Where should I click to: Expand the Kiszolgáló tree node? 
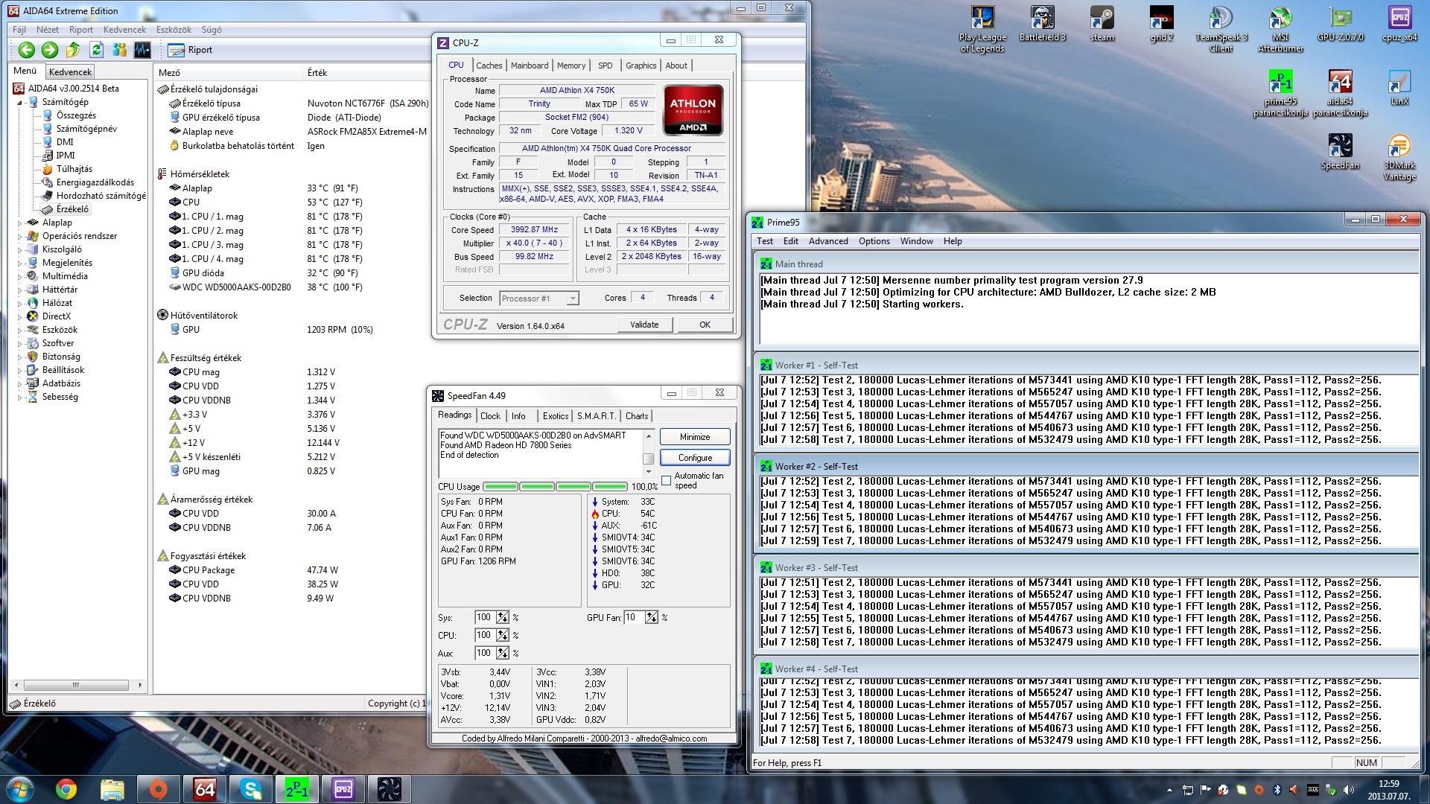point(20,249)
